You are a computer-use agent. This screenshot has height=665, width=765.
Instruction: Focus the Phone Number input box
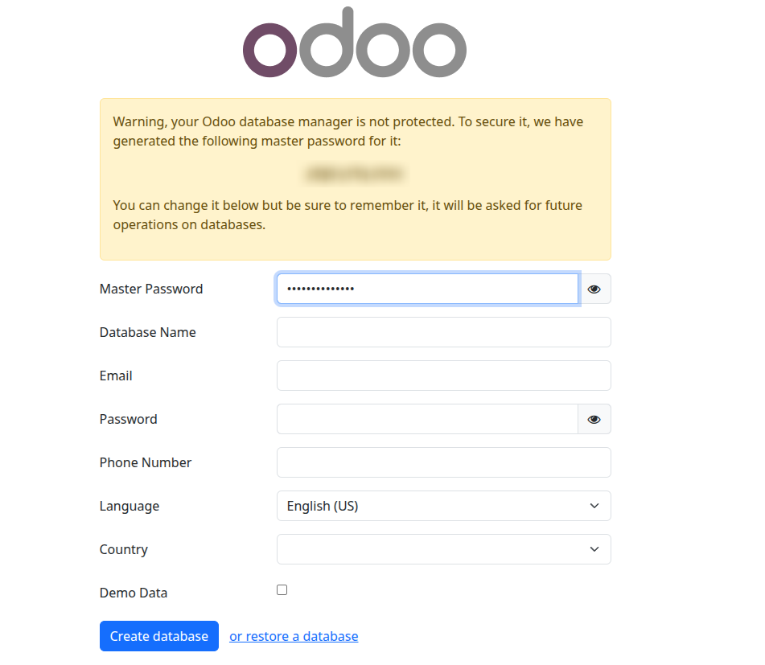point(443,462)
